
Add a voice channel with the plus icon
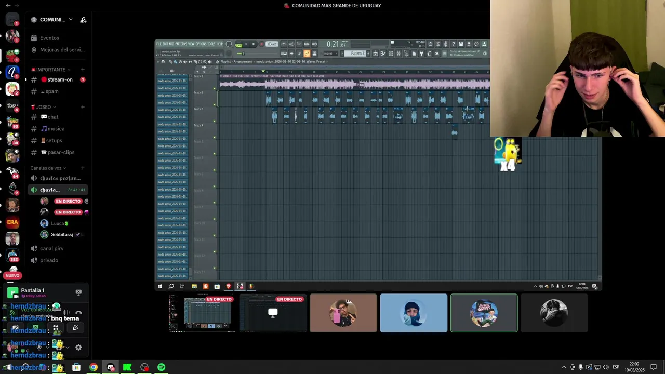point(83,168)
